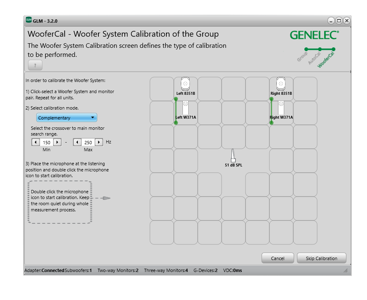Select the Right 8351B monitor icon
Image resolution: width=367 pixels, height=300 pixels.
[x=281, y=84]
